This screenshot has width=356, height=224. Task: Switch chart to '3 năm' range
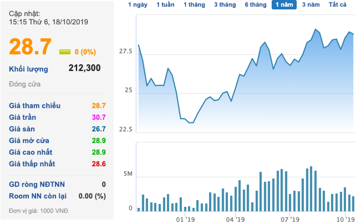pos(311,5)
